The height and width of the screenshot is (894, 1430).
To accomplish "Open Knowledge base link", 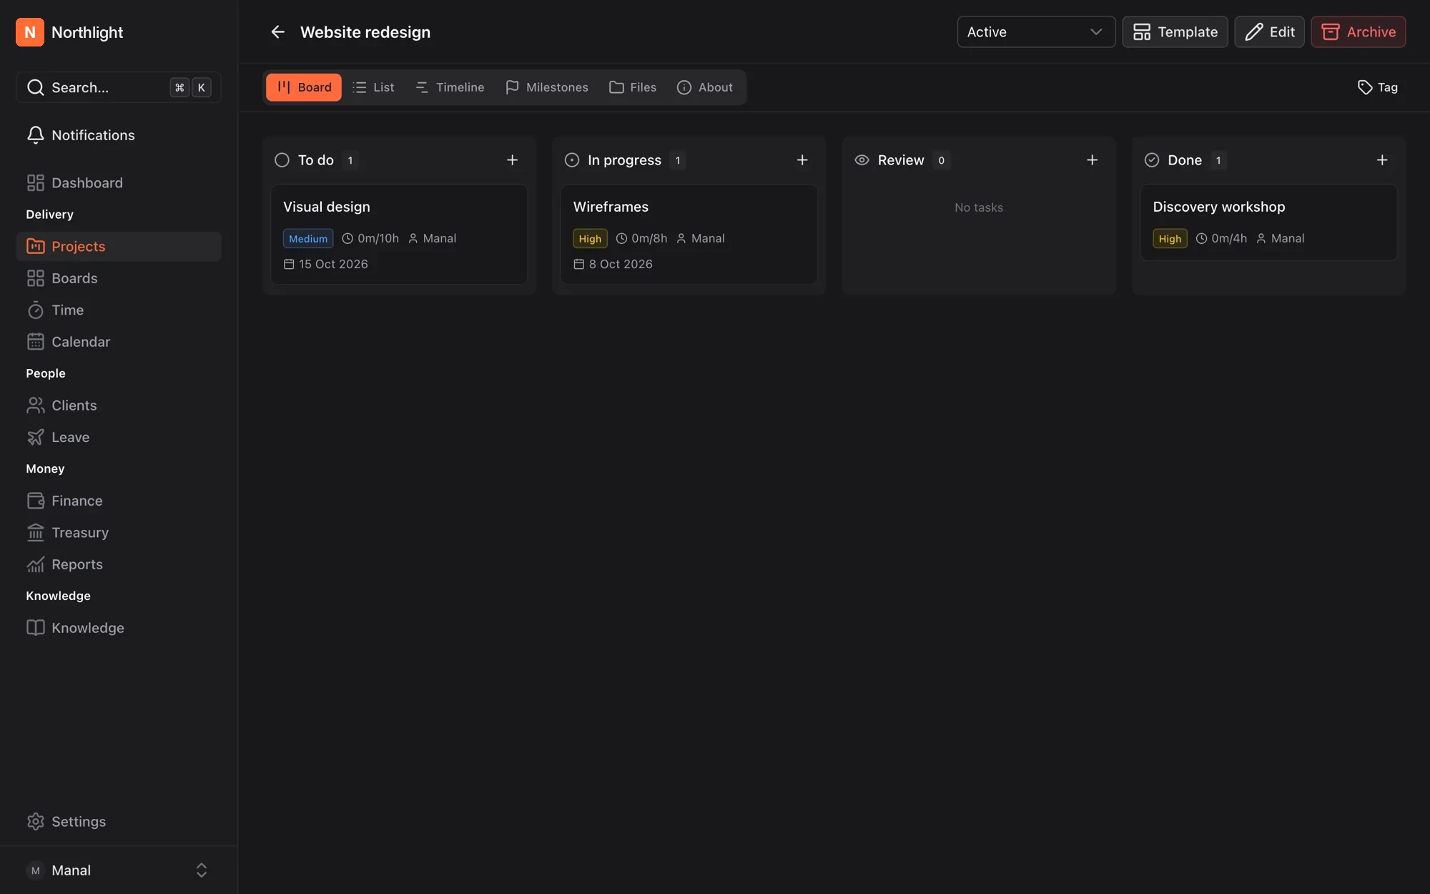I will [x=119, y=628].
